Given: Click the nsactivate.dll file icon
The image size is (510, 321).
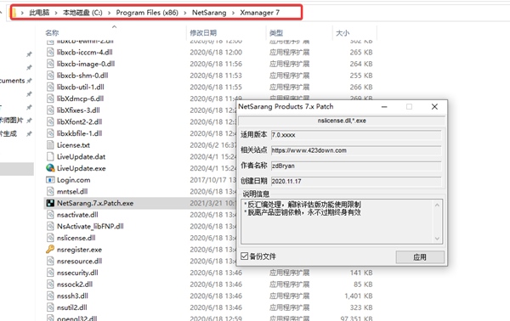Looking at the screenshot, I should tap(50, 215).
